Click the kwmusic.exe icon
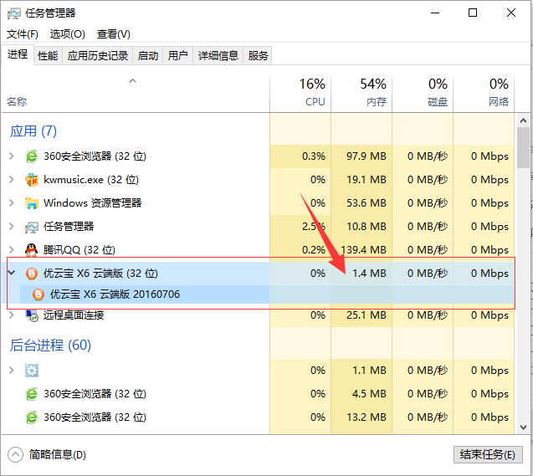 (x=32, y=180)
